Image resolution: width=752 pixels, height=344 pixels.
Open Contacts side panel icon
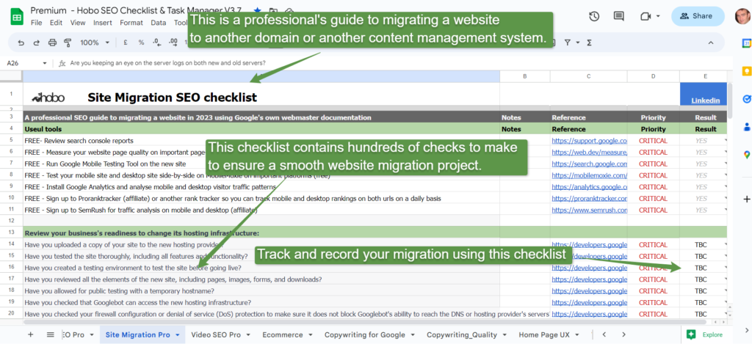click(x=746, y=127)
